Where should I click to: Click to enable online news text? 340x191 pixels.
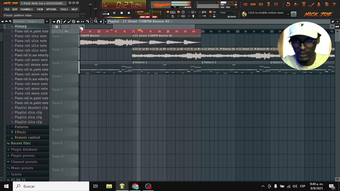click(x=266, y=13)
